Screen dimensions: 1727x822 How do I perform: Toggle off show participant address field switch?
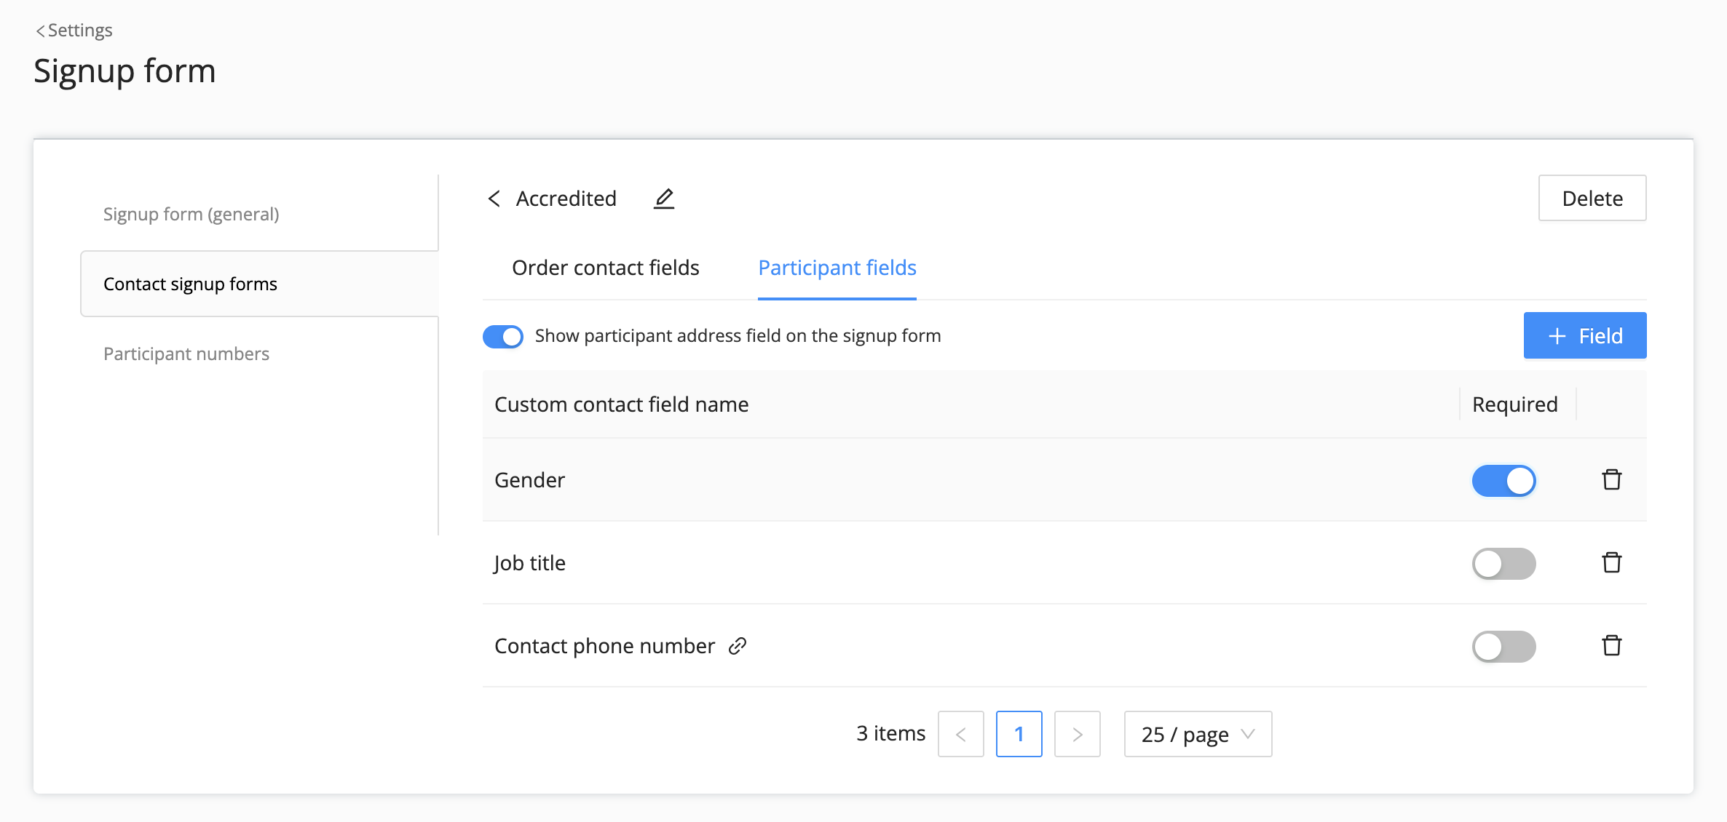[503, 336]
